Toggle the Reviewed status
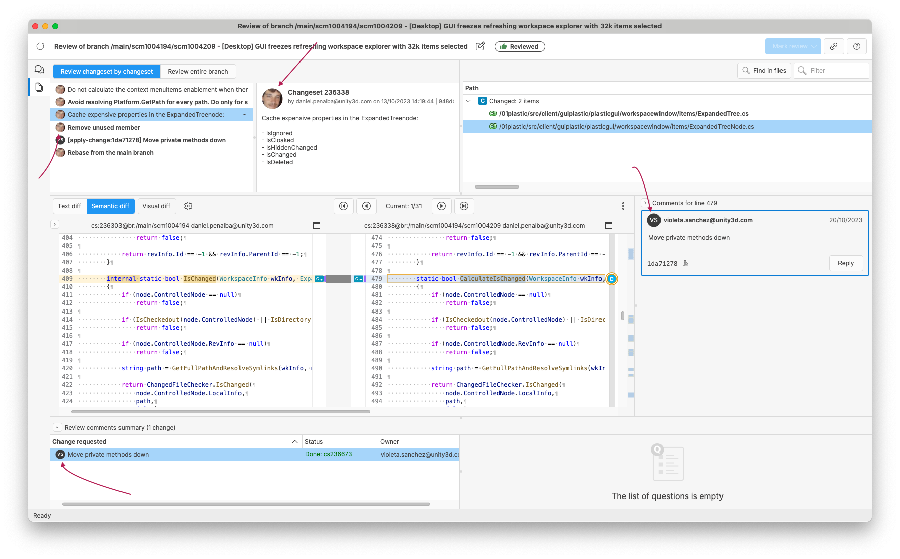Viewport: 900px width, 559px height. point(519,46)
